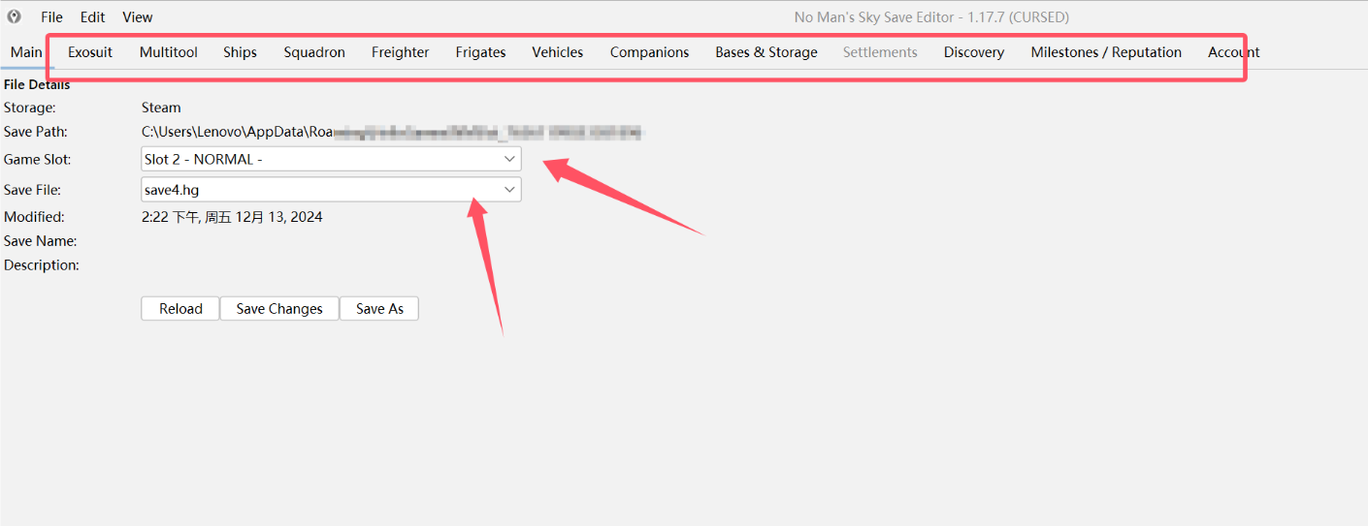1368x526 pixels.
Task: Click the Modified date value
Action: tap(232, 217)
